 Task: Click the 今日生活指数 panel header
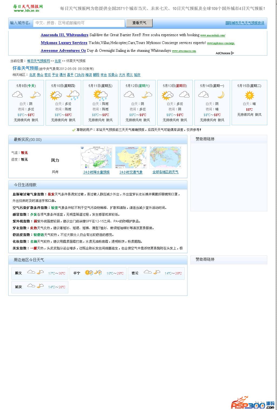point(98,185)
